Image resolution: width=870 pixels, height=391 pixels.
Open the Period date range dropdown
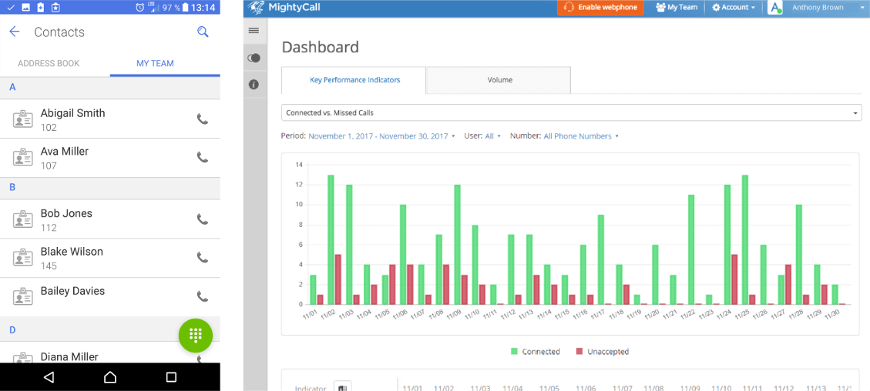click(381, 136)
